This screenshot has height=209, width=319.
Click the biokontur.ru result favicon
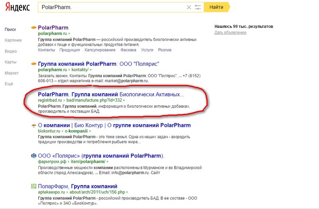34,126
